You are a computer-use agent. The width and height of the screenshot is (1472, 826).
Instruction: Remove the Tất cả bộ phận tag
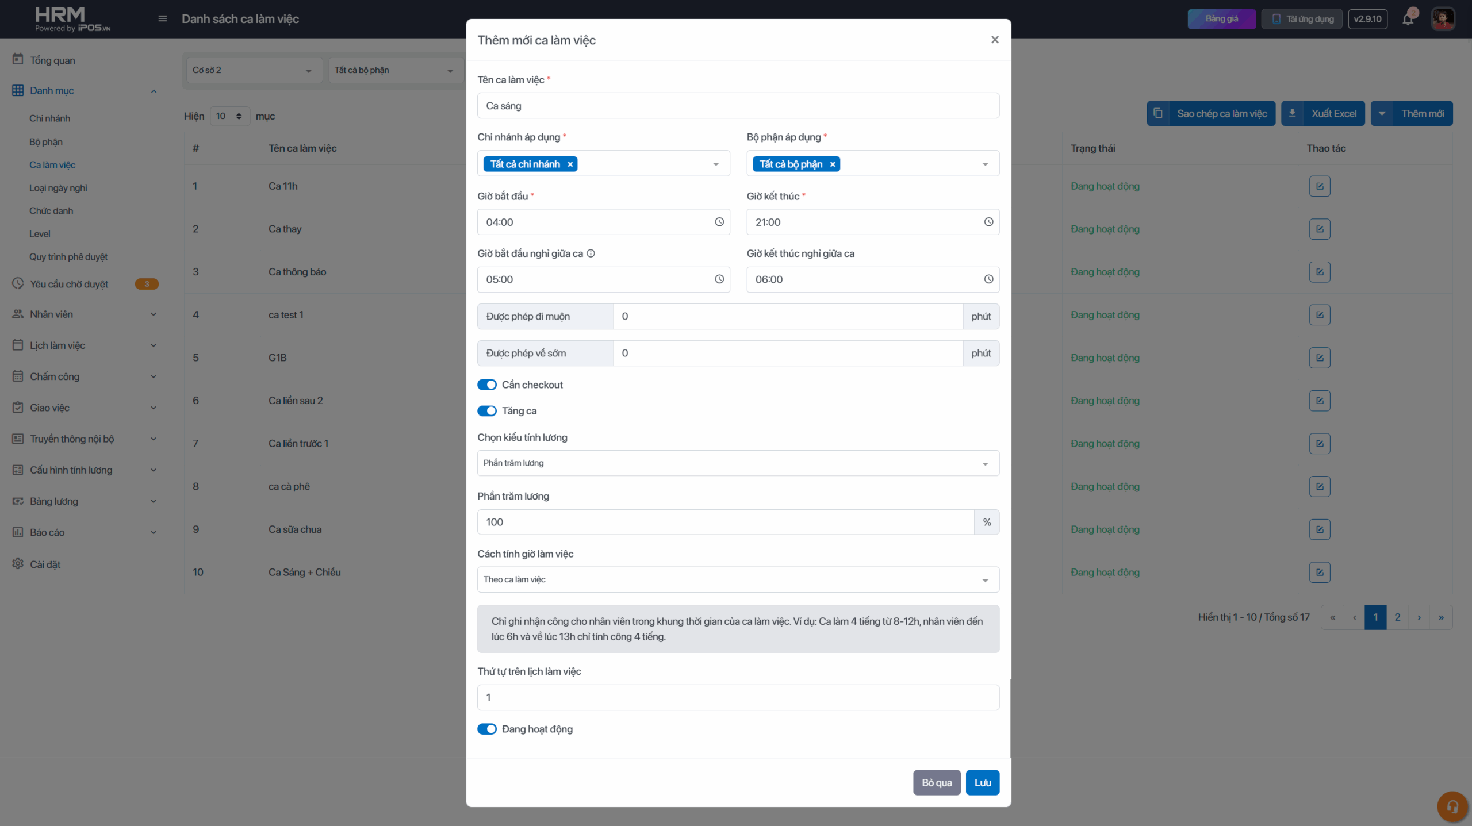832,164
